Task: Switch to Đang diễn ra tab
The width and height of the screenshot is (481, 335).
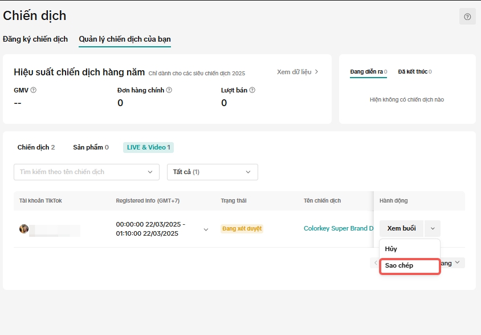Action: coord(368,72)
